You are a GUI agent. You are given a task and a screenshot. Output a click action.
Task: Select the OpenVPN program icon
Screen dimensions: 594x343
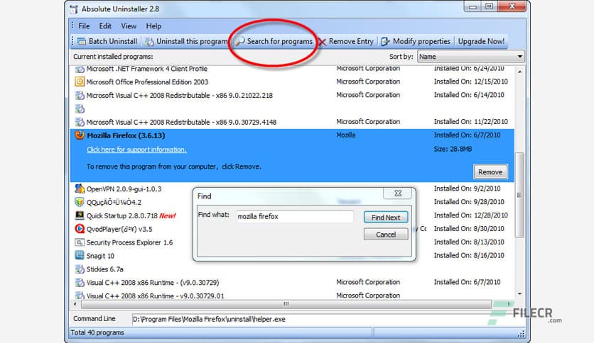[79, 189]
